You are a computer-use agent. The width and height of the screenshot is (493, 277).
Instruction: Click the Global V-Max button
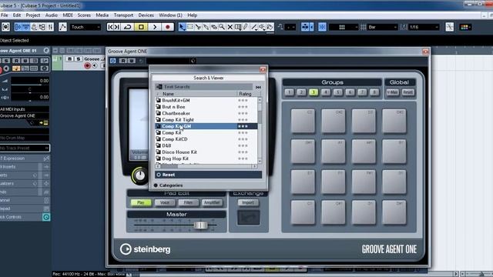tap(392, 92)
